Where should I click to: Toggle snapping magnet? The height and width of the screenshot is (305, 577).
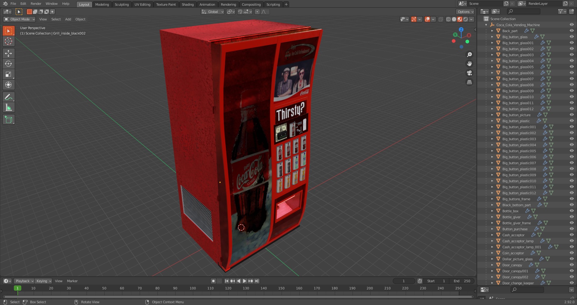(x=240, y=12)
